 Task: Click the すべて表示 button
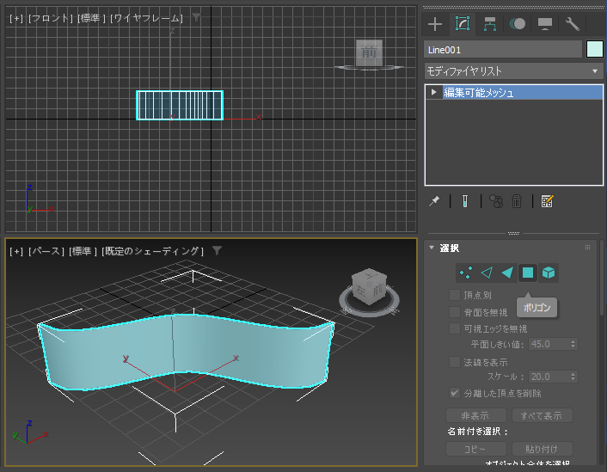[542, 416]
